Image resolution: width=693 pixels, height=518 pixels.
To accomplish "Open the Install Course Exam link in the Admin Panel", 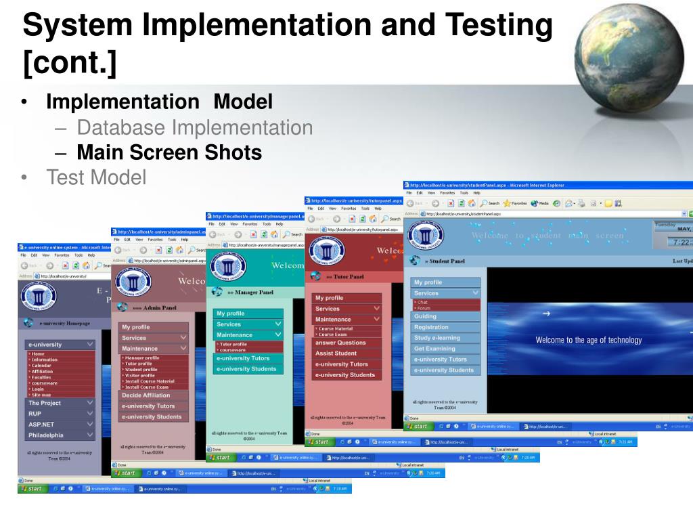I will [x=147, y=387].
